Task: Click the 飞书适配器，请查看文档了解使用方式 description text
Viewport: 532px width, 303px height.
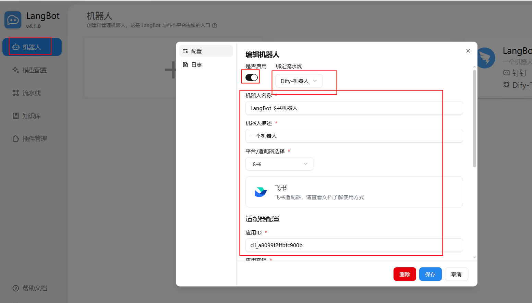Action: point(319,197)
